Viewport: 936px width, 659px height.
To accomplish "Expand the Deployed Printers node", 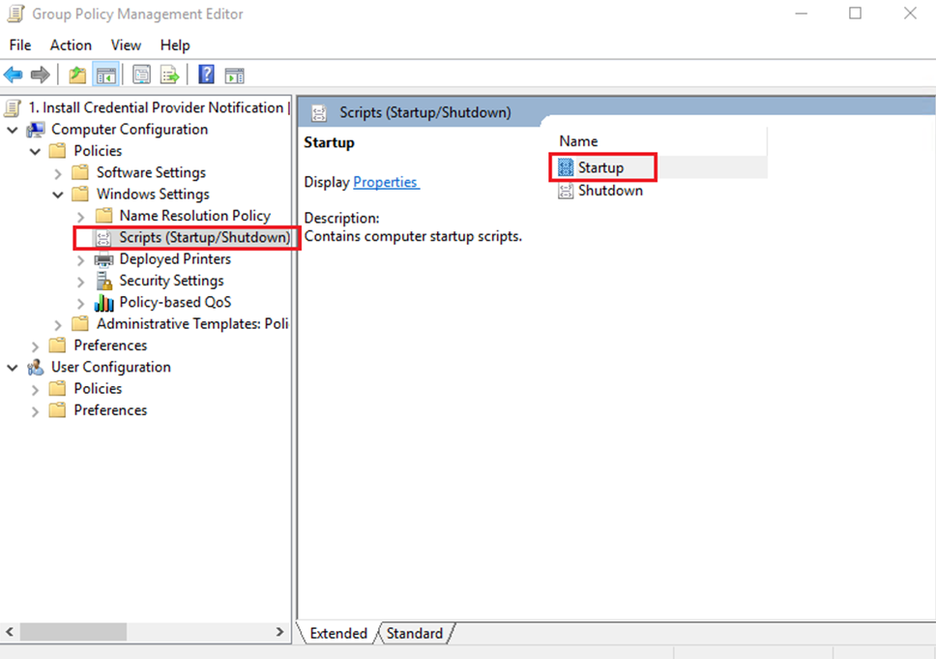I will point(81,260).
